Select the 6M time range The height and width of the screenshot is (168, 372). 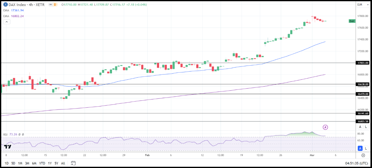click(34, 163)
